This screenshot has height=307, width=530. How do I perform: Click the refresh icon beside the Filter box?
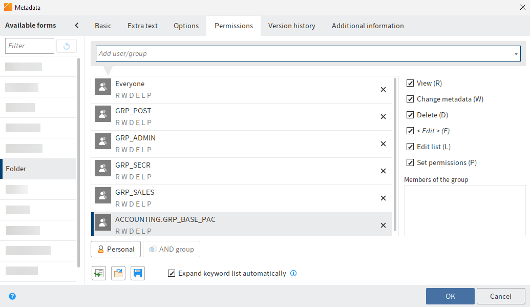67,46
